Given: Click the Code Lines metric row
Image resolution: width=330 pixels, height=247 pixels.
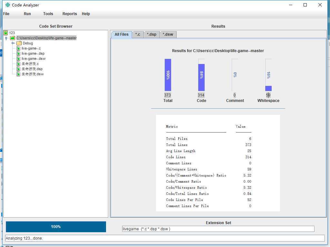Looking at the screenshot, I should 209,157.
